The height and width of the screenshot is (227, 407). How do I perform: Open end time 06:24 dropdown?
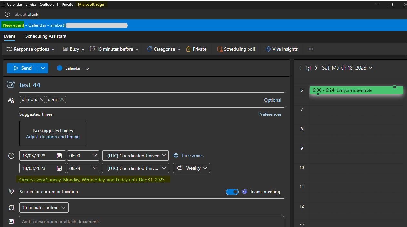tap(83, 168)
